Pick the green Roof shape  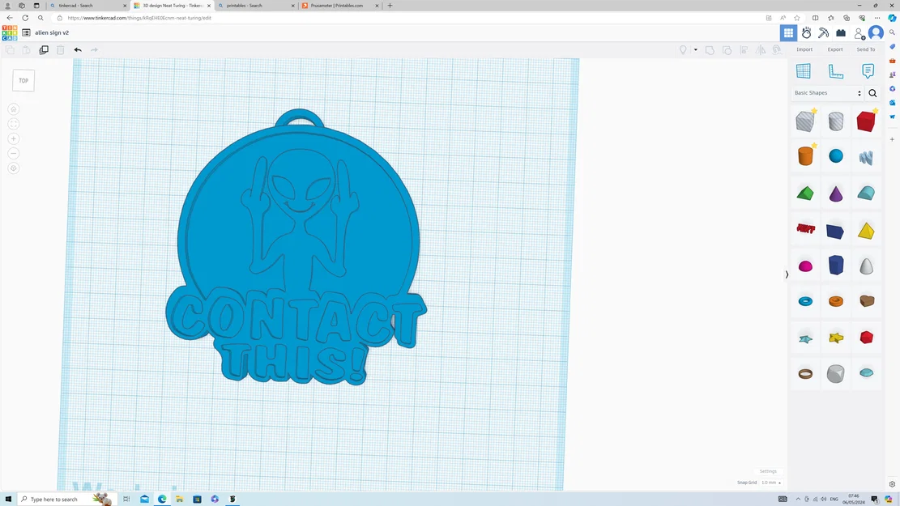point(805,193)
